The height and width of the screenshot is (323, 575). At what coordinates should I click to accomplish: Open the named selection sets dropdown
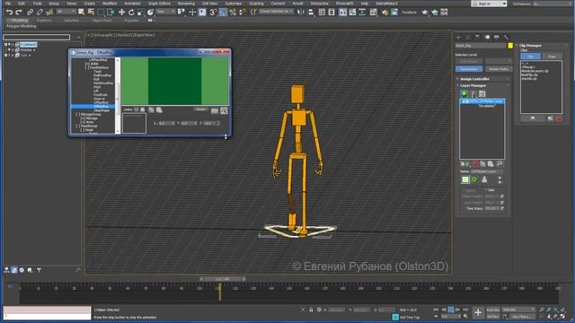(276, 12)
